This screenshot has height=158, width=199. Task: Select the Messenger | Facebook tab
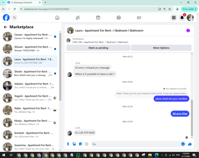click(24, 2)
